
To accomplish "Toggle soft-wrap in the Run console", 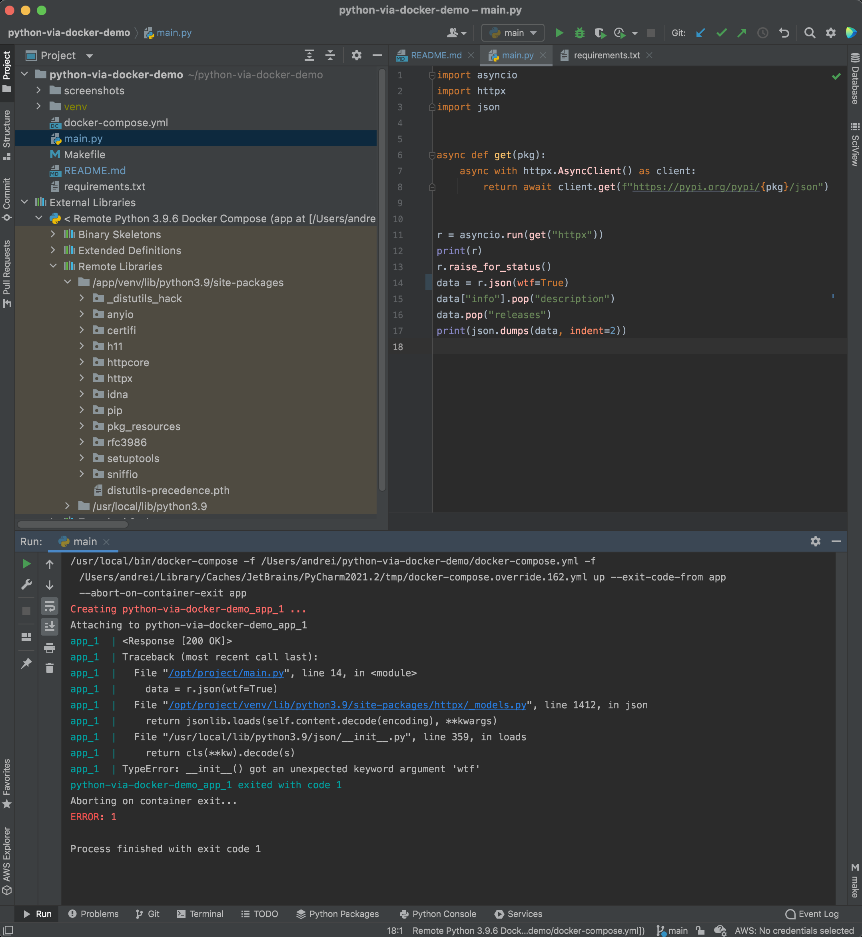I will [x=50, y=606].
